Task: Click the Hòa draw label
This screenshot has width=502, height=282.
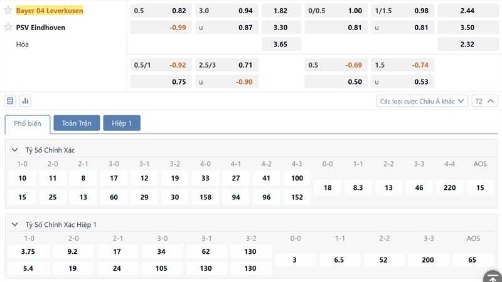Action: [x=23, y=44]
